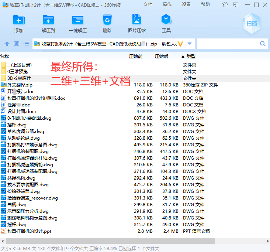Sort by the 类型 column header
Viewport: 270px width, 252px height.
click(x=191, y=57)
